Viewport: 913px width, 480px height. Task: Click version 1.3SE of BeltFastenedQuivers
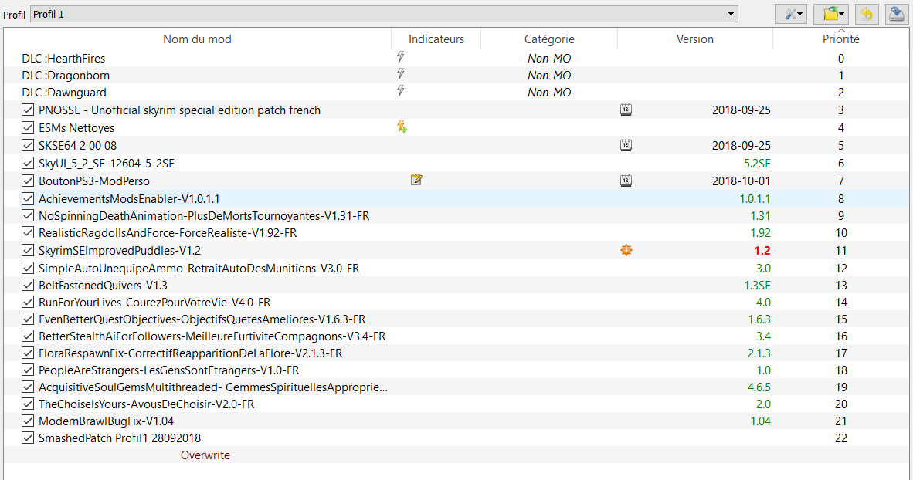[x=758, y=285]
